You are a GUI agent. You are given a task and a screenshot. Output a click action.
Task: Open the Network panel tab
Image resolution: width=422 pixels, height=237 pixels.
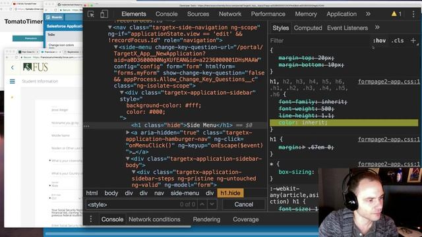[230, 14]
